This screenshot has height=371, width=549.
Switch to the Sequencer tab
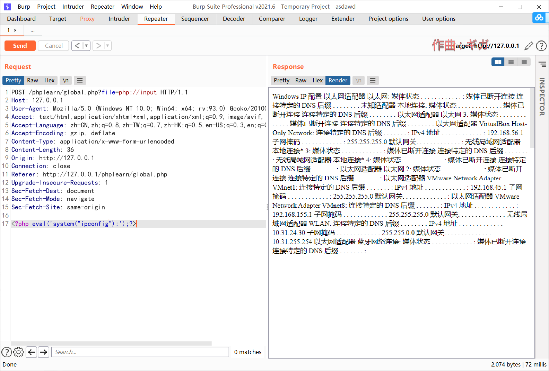point(195,19)
